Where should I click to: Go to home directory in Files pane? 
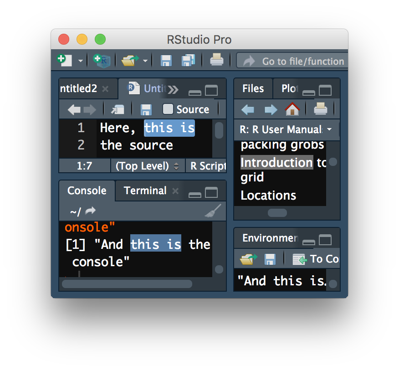293,109
